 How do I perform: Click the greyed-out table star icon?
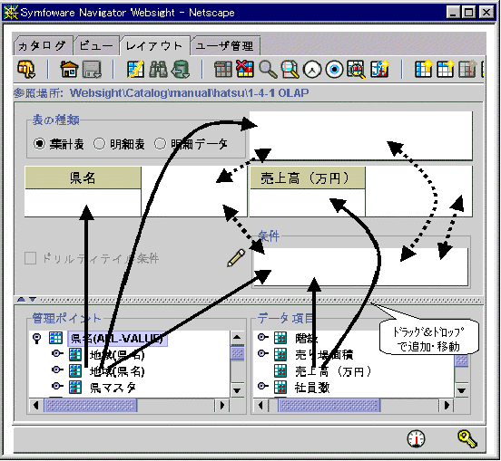(x=468, y=69)
